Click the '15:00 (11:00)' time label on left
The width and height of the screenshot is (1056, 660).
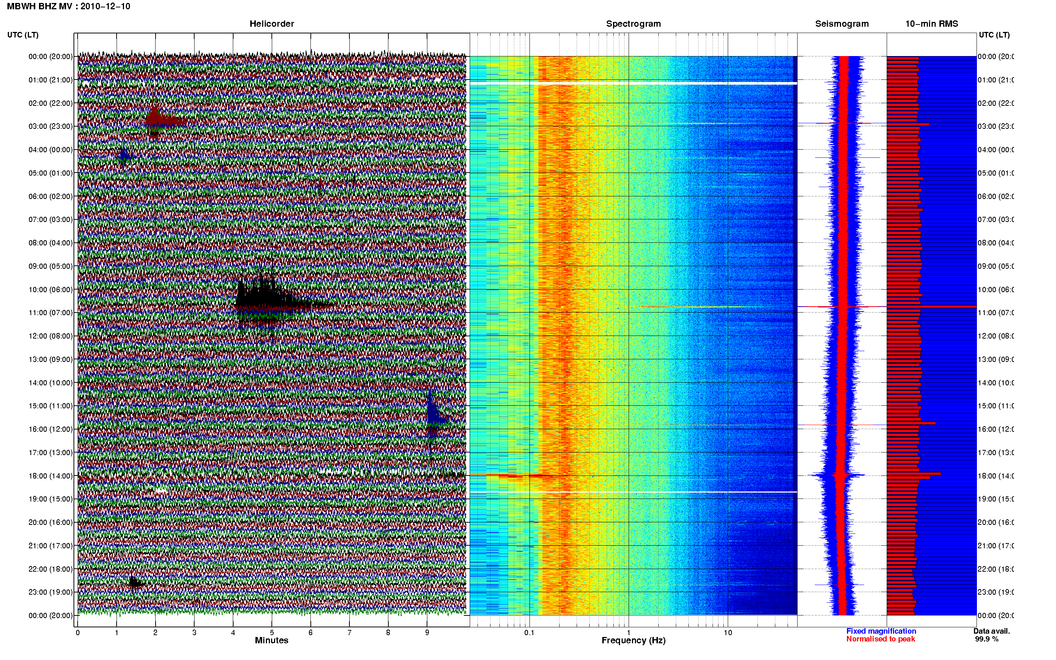pyautogui.click(x=50, y=405)
